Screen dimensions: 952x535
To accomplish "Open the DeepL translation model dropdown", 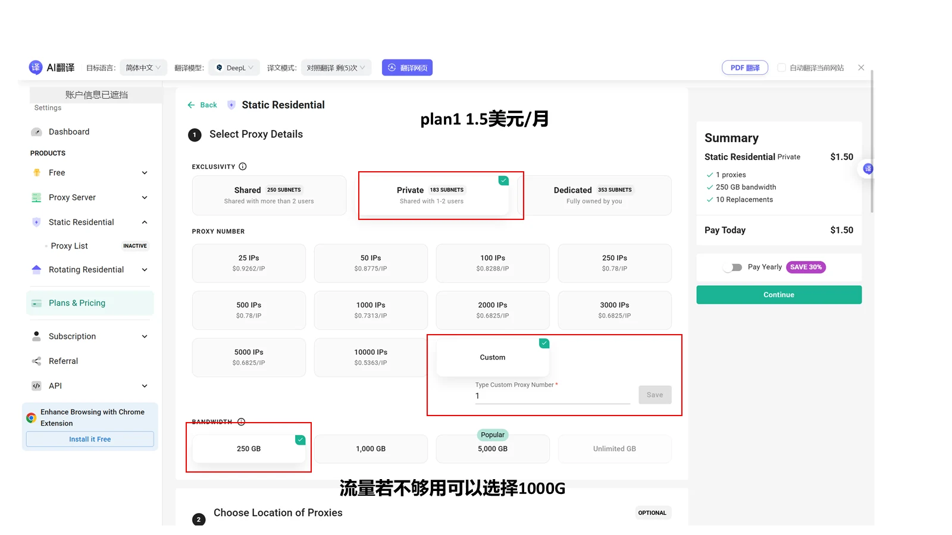I will click(x=234, y=68).
